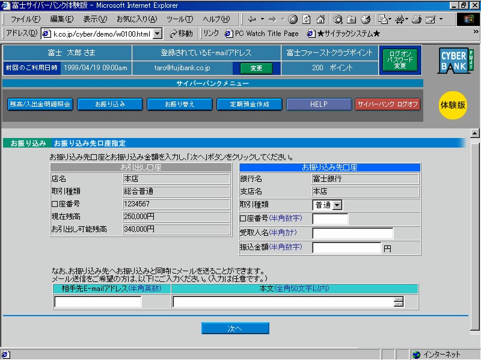Click the 残高/入出金明細照会 button
This screenshot has height=360, width=481.
tap(40, 104)
